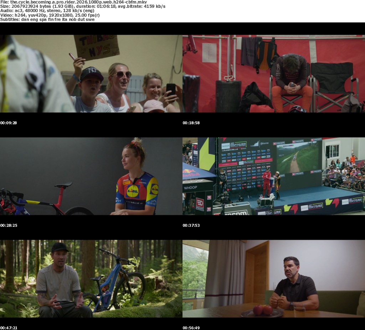Viewport: 365px width, 330px height.
Task: Click the bowl of red apples on table
Action: 262,311
